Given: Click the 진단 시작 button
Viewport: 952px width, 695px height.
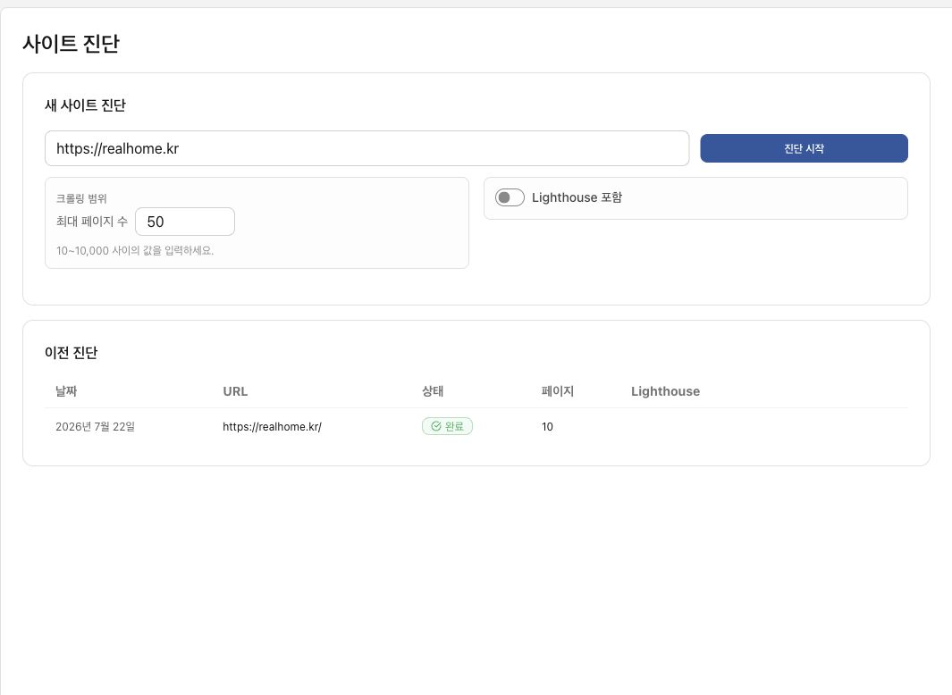Looking at the screenshot, I should coord(804,148).
